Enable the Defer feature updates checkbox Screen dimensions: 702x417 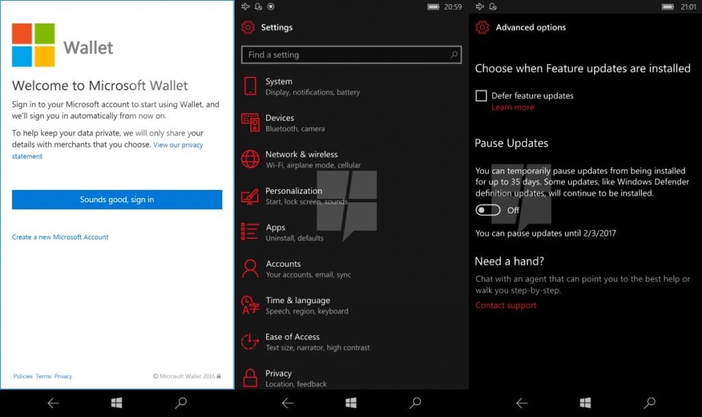click(x=481, y=96)
